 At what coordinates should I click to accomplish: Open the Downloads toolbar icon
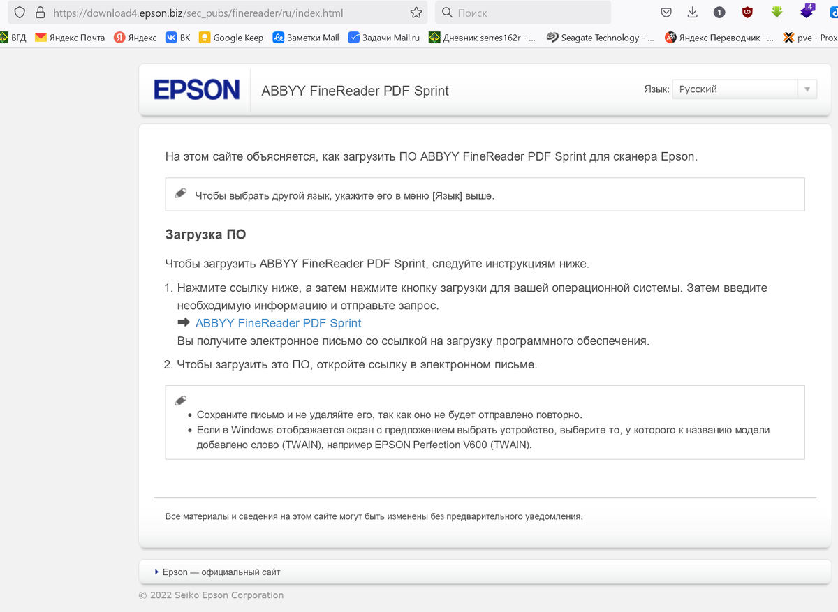(693, 13)
